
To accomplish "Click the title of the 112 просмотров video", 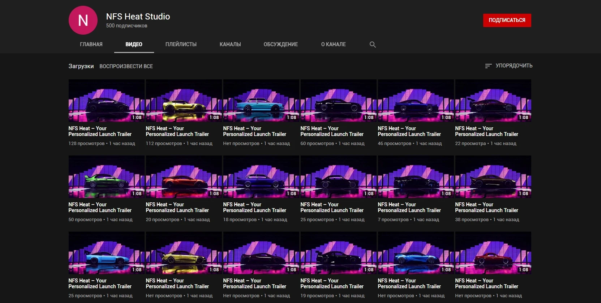I will point(177,131).
